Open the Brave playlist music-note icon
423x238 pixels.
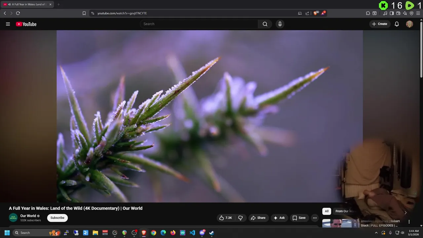385,13
